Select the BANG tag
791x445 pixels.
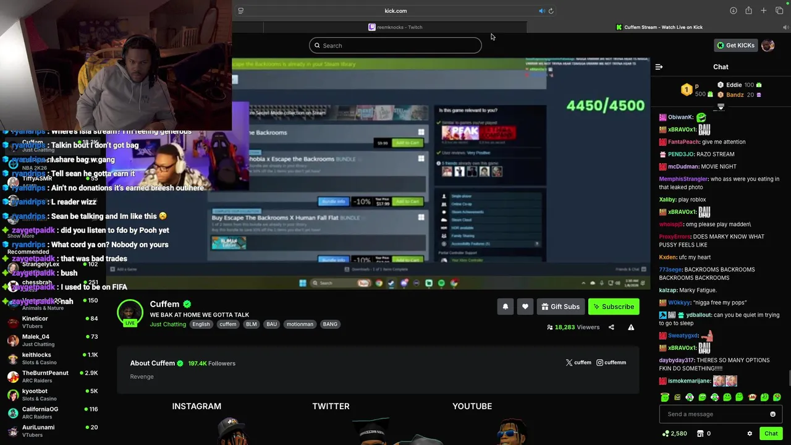coord(330,324)
